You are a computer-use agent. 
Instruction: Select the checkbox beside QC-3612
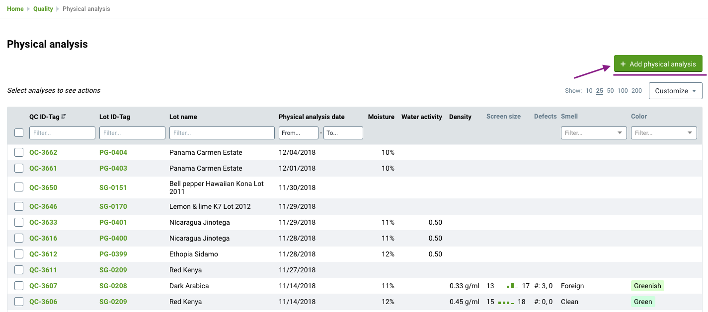point(19,254)
